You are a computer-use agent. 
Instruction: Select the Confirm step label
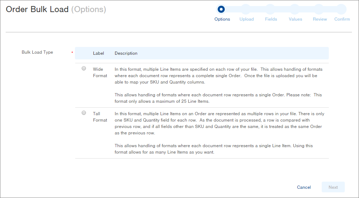(342, 19)
